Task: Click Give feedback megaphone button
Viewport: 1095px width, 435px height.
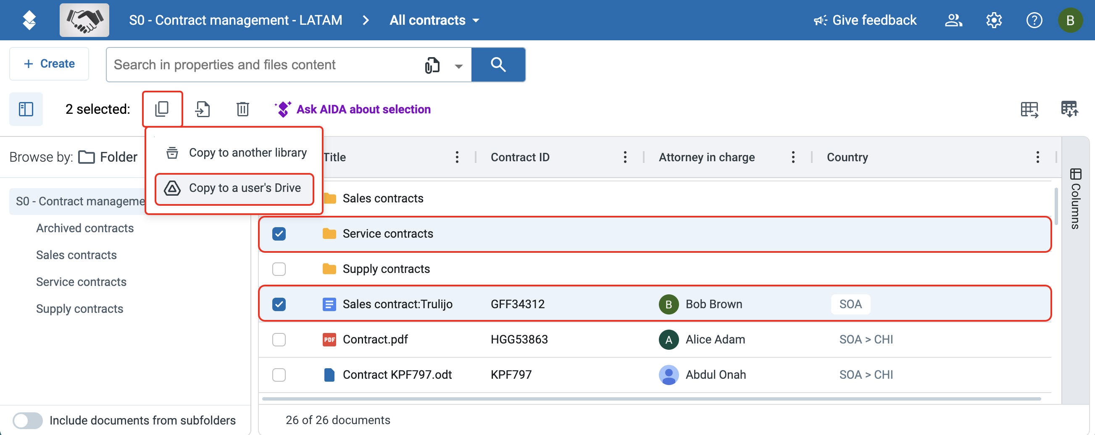Action: pyautogui.click(x=865, y=20)
